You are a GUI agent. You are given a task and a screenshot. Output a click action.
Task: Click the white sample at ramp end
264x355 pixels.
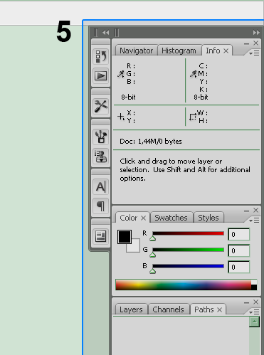[x=254, y=282]
